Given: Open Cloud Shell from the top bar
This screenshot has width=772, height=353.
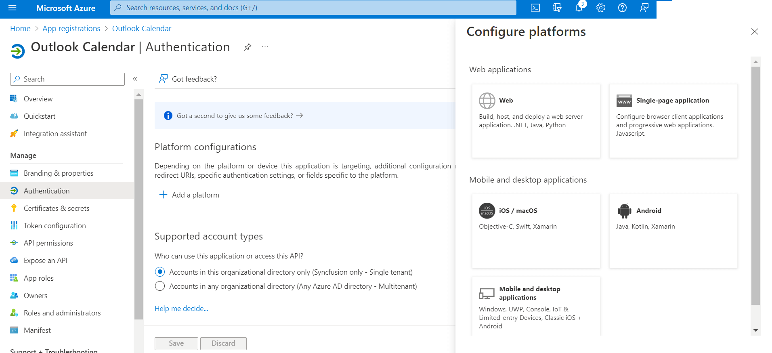Looking at the screenshot, I should click(535, 8).
